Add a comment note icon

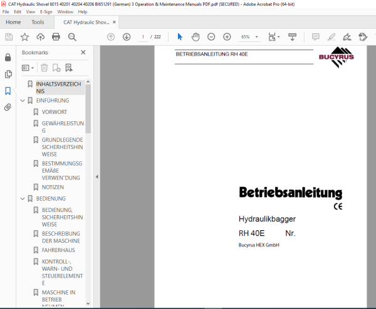click(316, 37)
